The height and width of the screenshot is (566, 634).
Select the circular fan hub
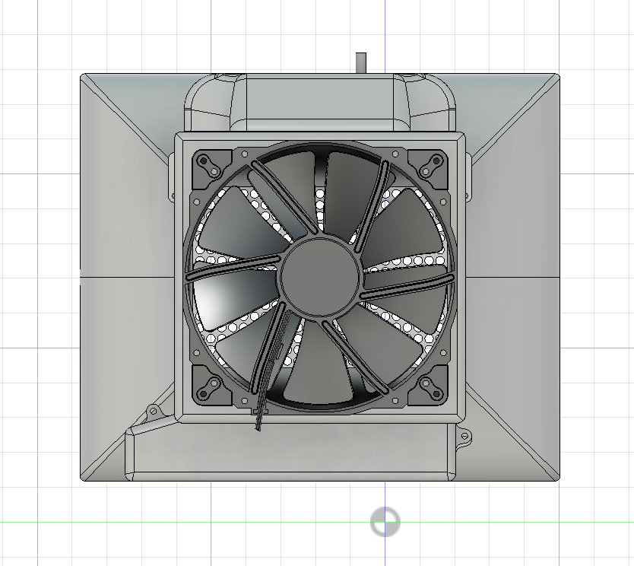(319, 278)
